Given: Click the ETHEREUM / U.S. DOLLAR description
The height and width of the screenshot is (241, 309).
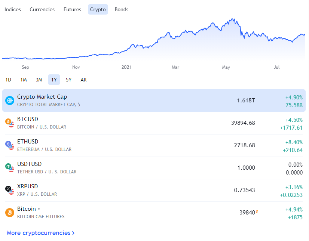Looking at the screenshot, I should point(45,149).
